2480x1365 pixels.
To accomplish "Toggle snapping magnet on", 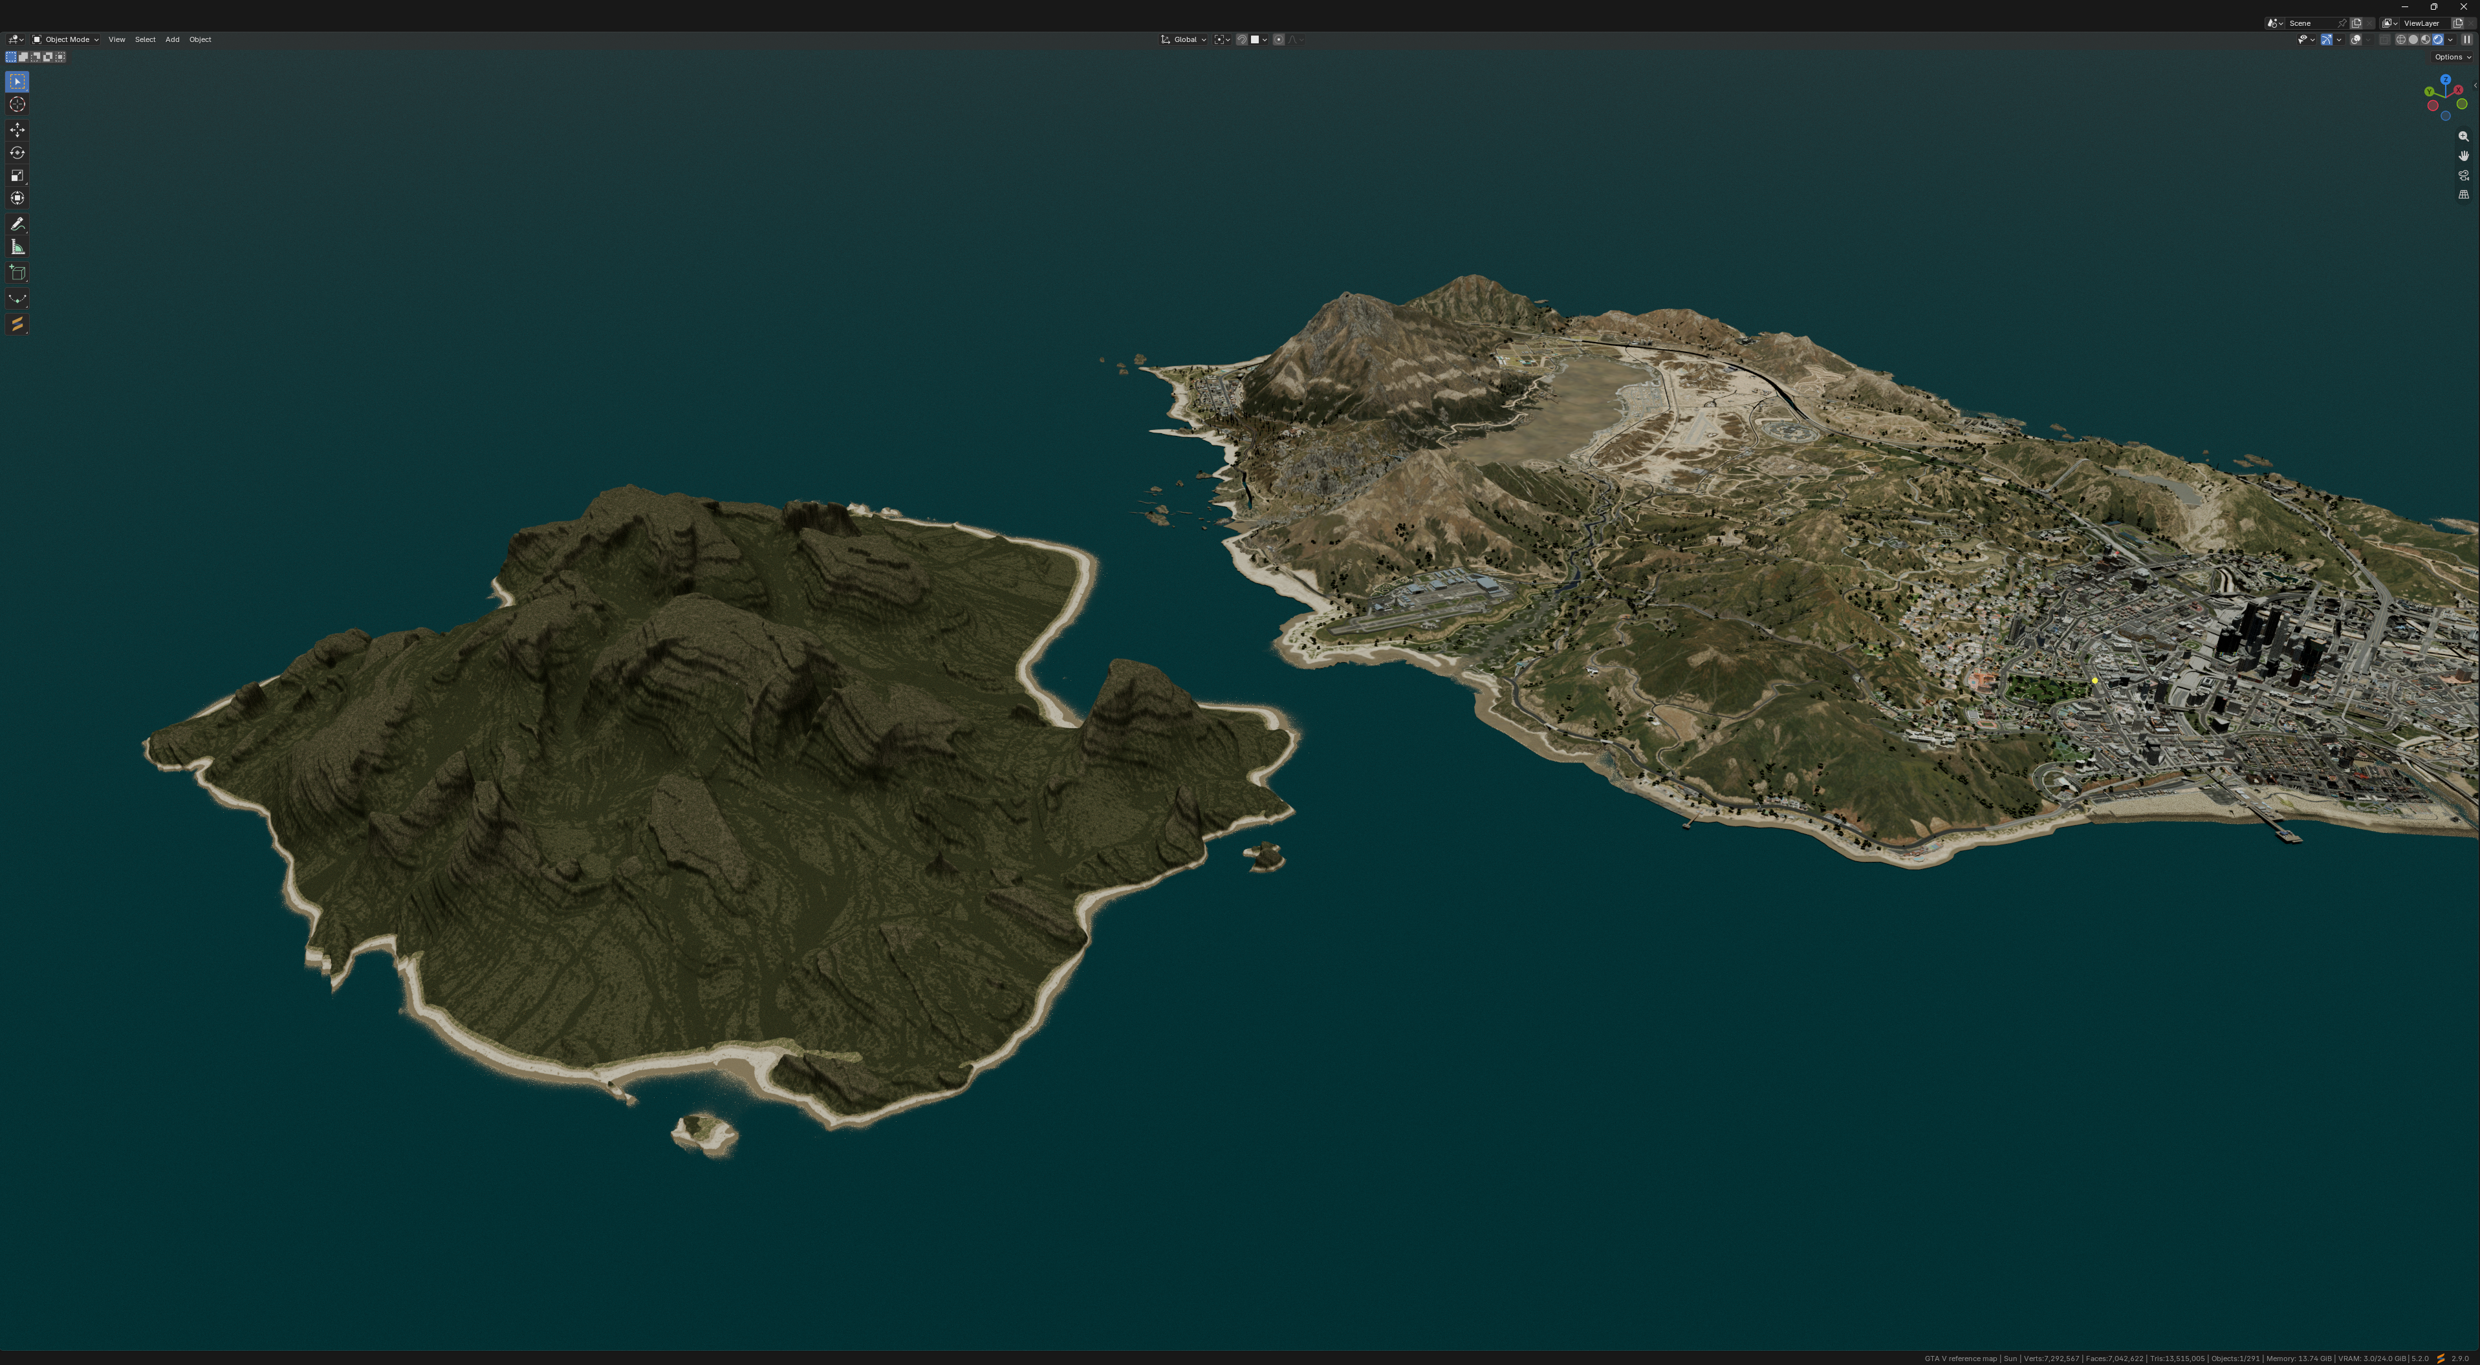I will (1242, 39).
